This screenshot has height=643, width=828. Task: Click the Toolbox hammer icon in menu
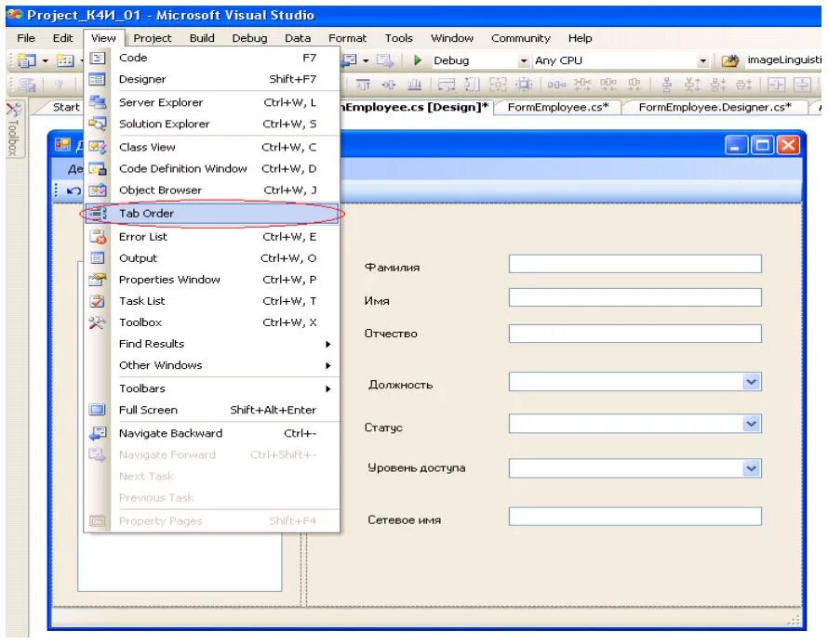point(98,322)
